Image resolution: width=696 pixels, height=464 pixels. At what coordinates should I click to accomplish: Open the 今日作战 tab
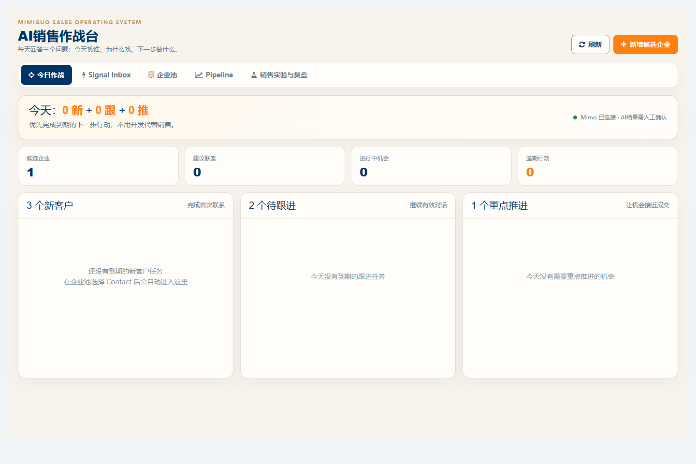(46, 75)
